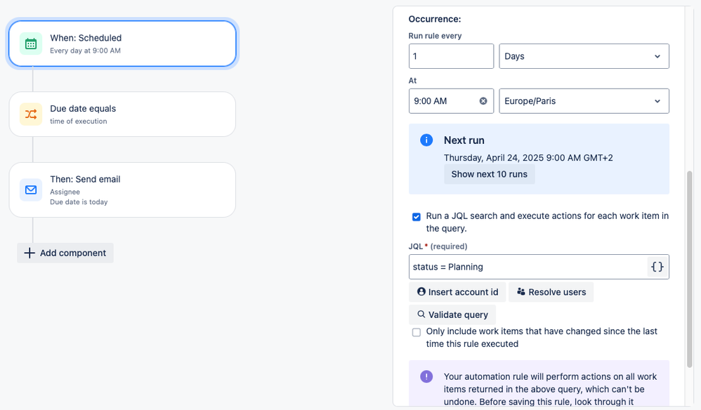Clear the 9:00 AM time with the x icon
Image resolution: width=701 pixels, height=410 pixels.
point(483,100)
